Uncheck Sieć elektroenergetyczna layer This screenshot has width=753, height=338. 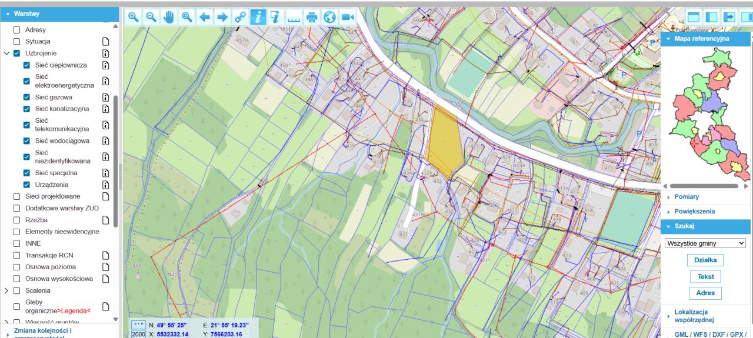[26, 81]
